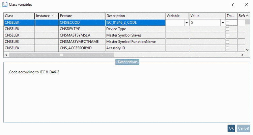The width and height of the screenshot is (253, 135).
Task: Click the horizontal scrollbar left arrow
Action: coord(6,55)
